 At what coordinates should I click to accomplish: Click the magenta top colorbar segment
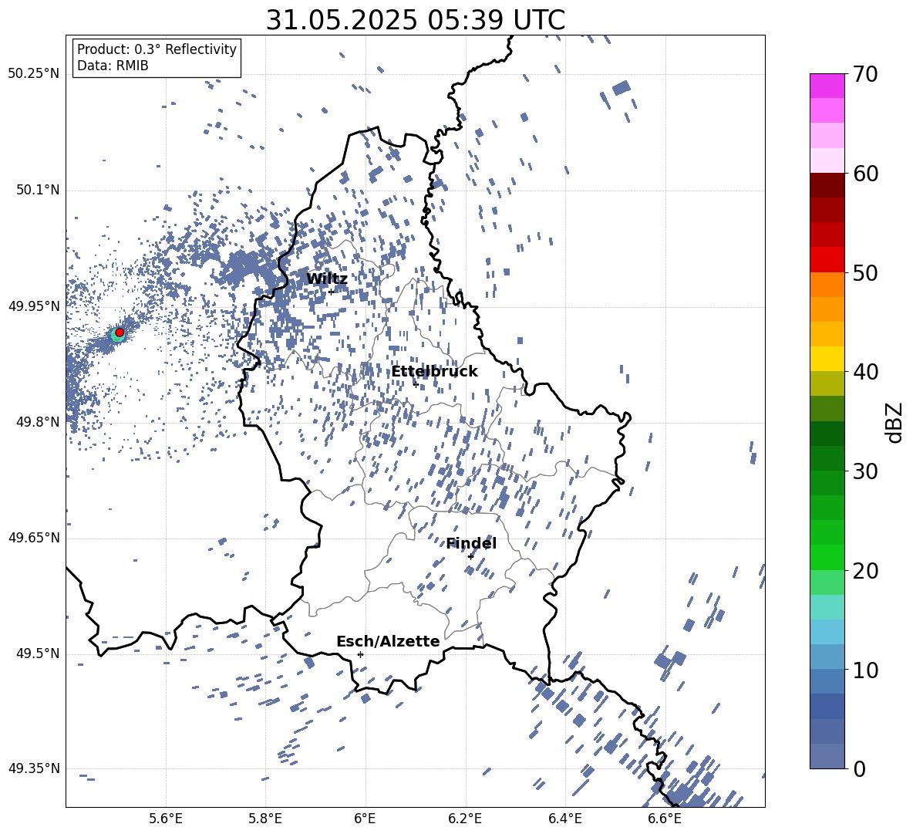click(x=827, y=86)
